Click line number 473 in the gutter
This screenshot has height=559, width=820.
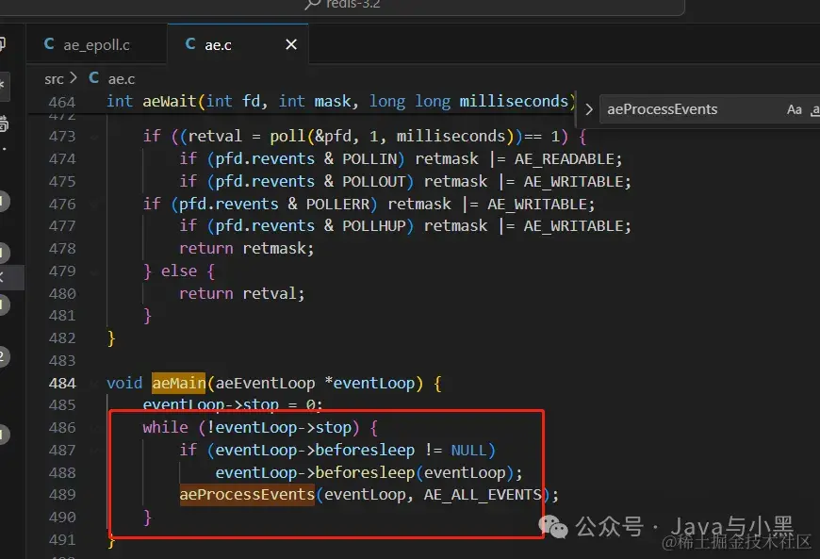click(62, 137)
